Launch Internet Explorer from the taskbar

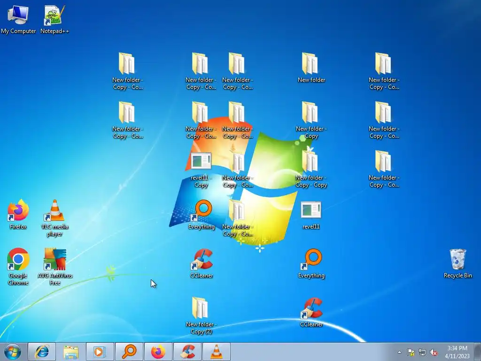(x=42, y=352)
